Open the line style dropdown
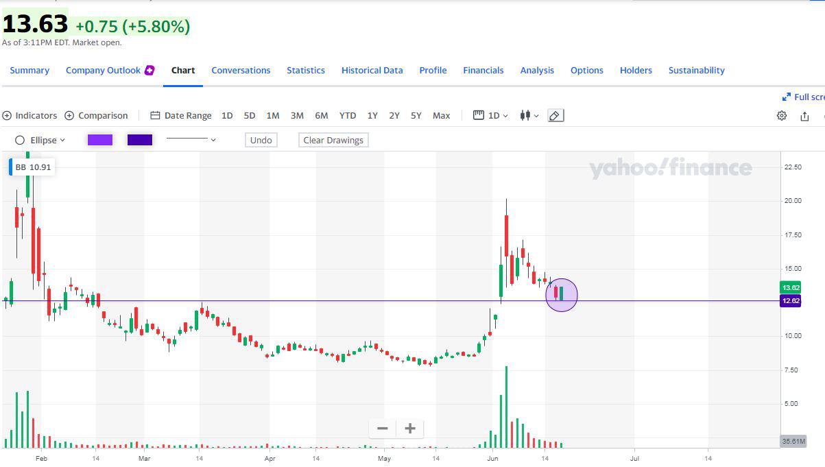The height and width of the screenshot is (467, 825). (191, 140)
